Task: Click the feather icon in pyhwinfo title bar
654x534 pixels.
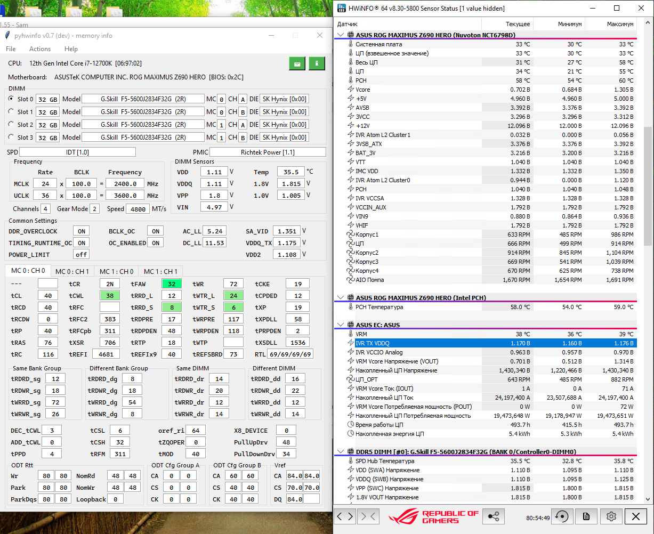Action: point(7,35)
